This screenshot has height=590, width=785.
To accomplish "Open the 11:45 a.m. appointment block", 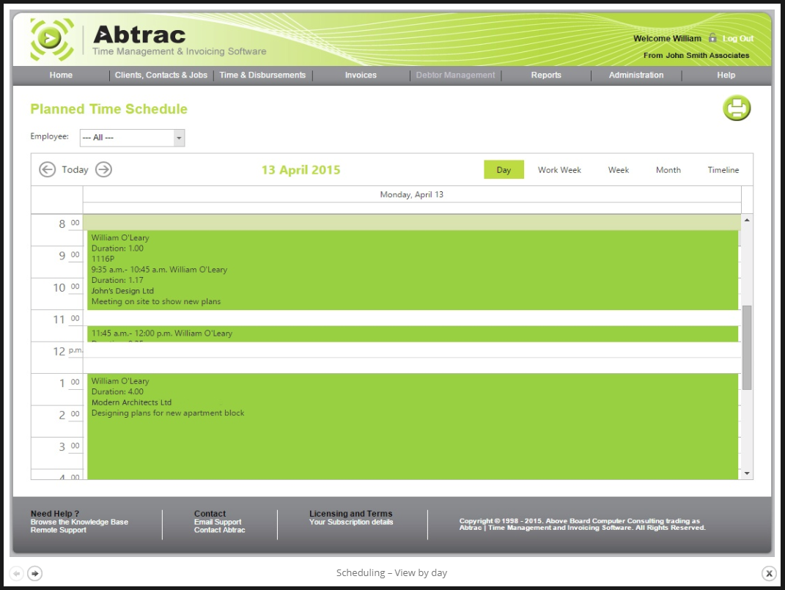I will pyautogui.click(x=413, y=334).
